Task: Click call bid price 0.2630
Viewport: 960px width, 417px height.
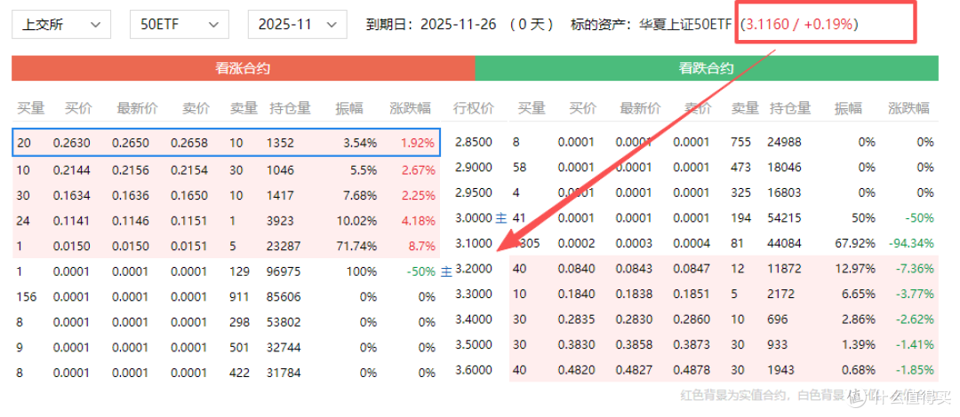Action: [72, 143]
